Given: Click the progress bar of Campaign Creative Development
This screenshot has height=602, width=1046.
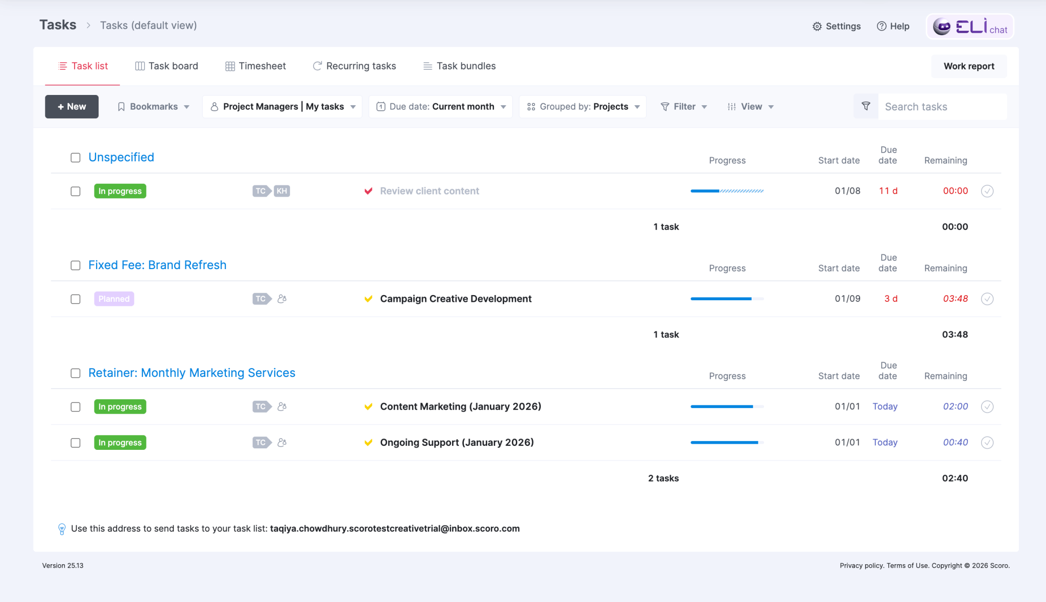Looking at the screenshot, I should [726, 299].
